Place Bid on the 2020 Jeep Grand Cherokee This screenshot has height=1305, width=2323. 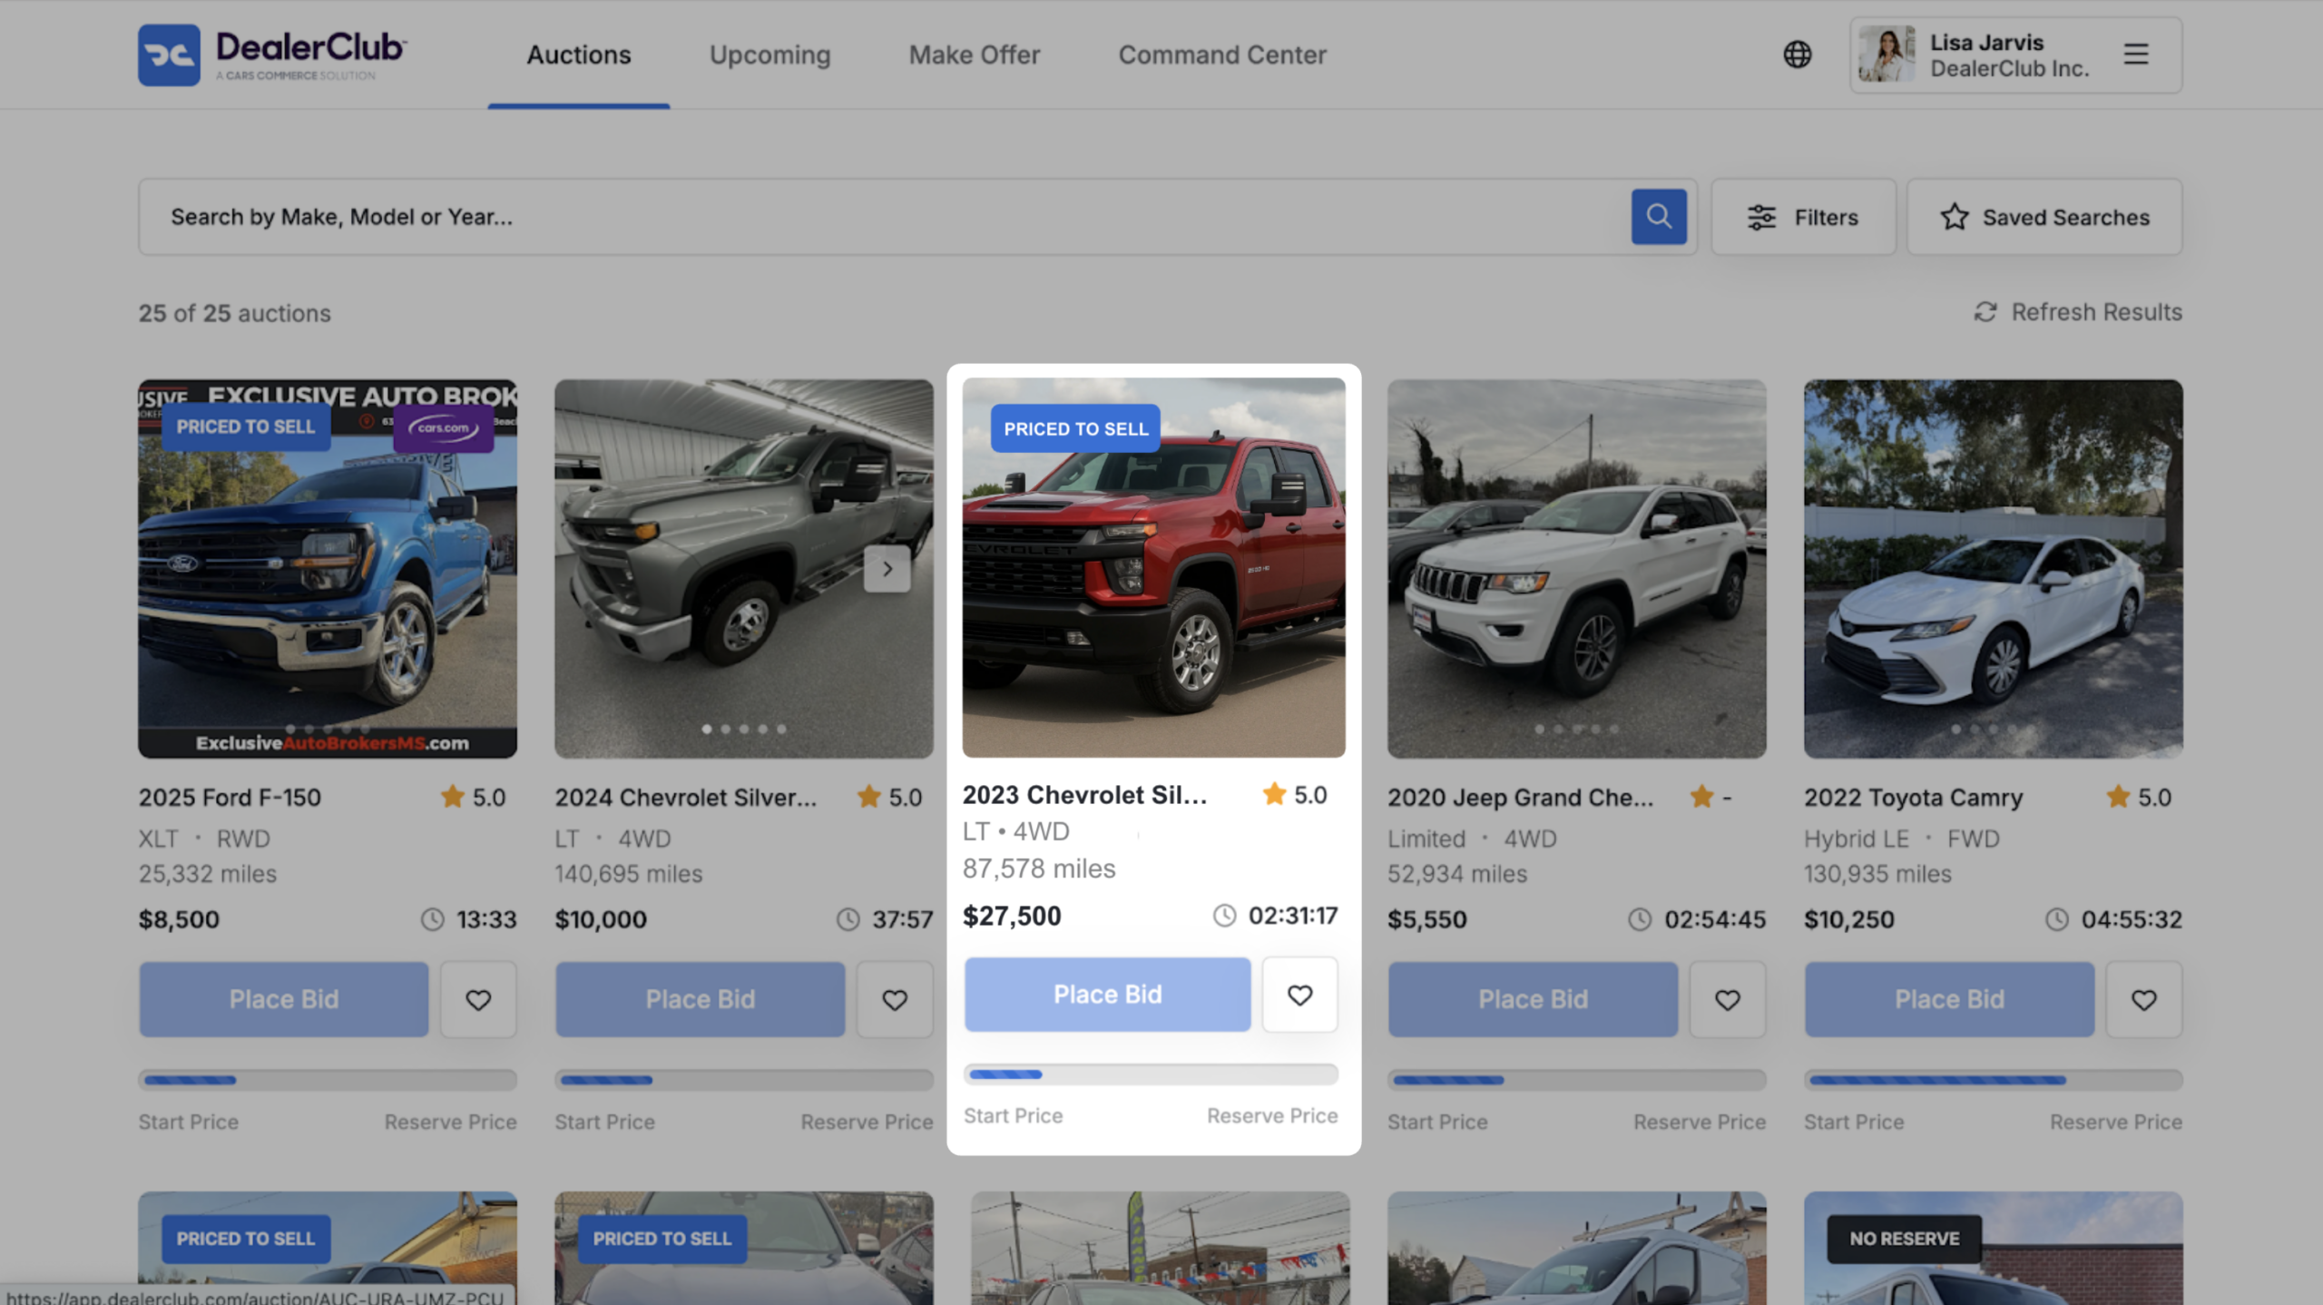pos(1534,999)
